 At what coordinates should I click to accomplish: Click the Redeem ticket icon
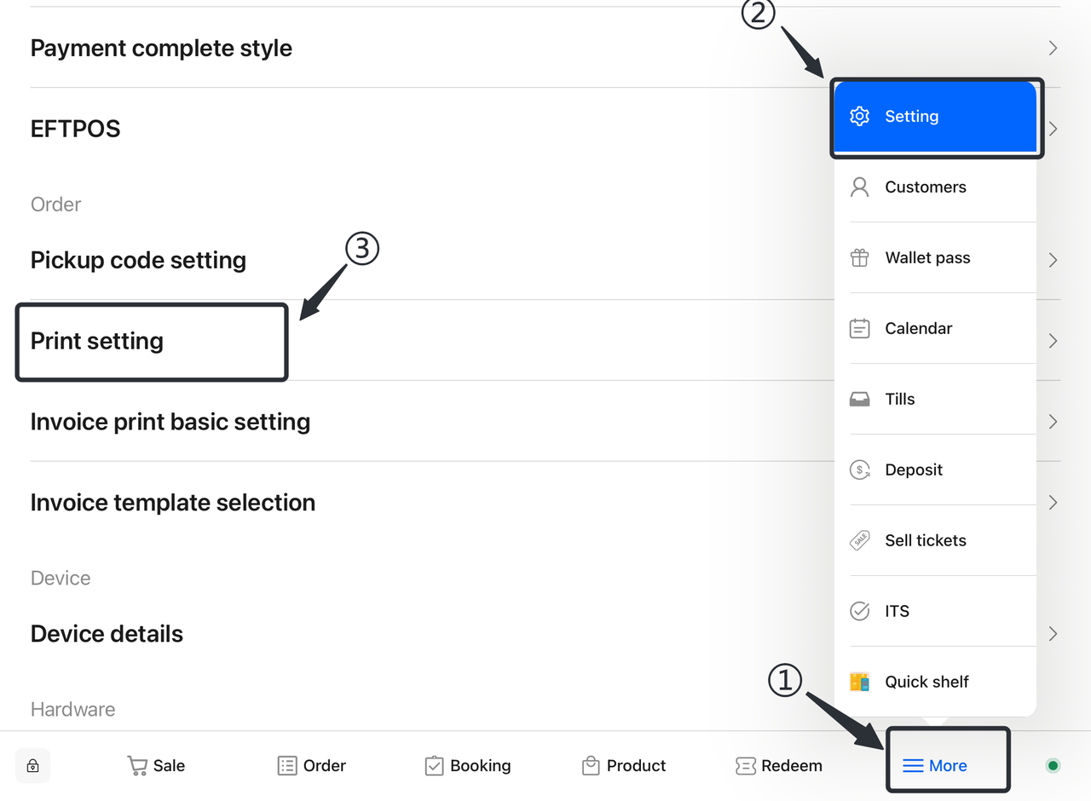(x=745, y=765)
